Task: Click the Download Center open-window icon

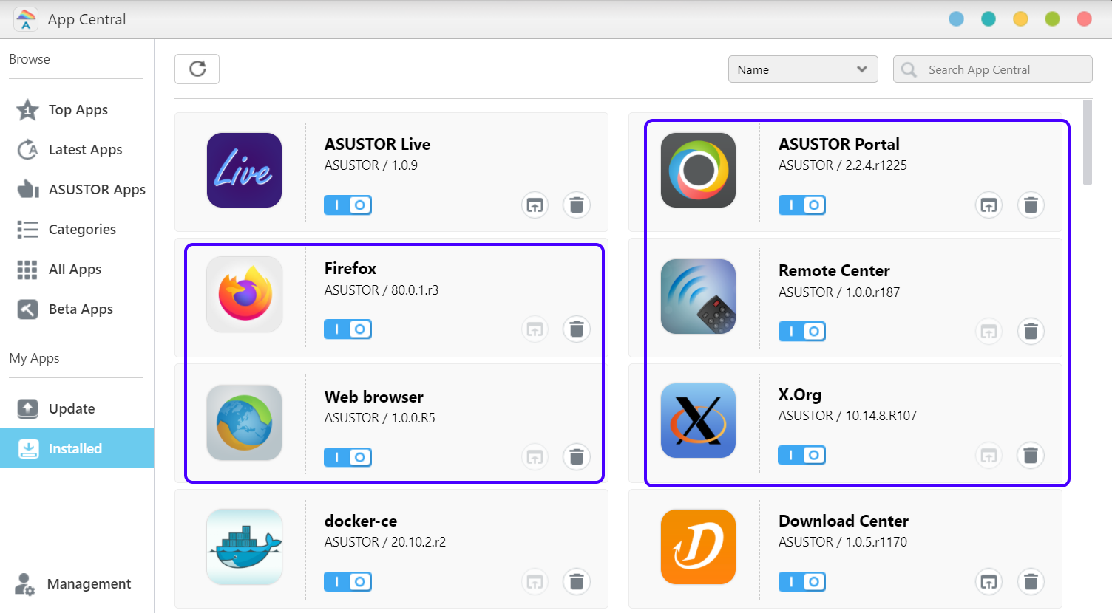Action: point(989,582)
